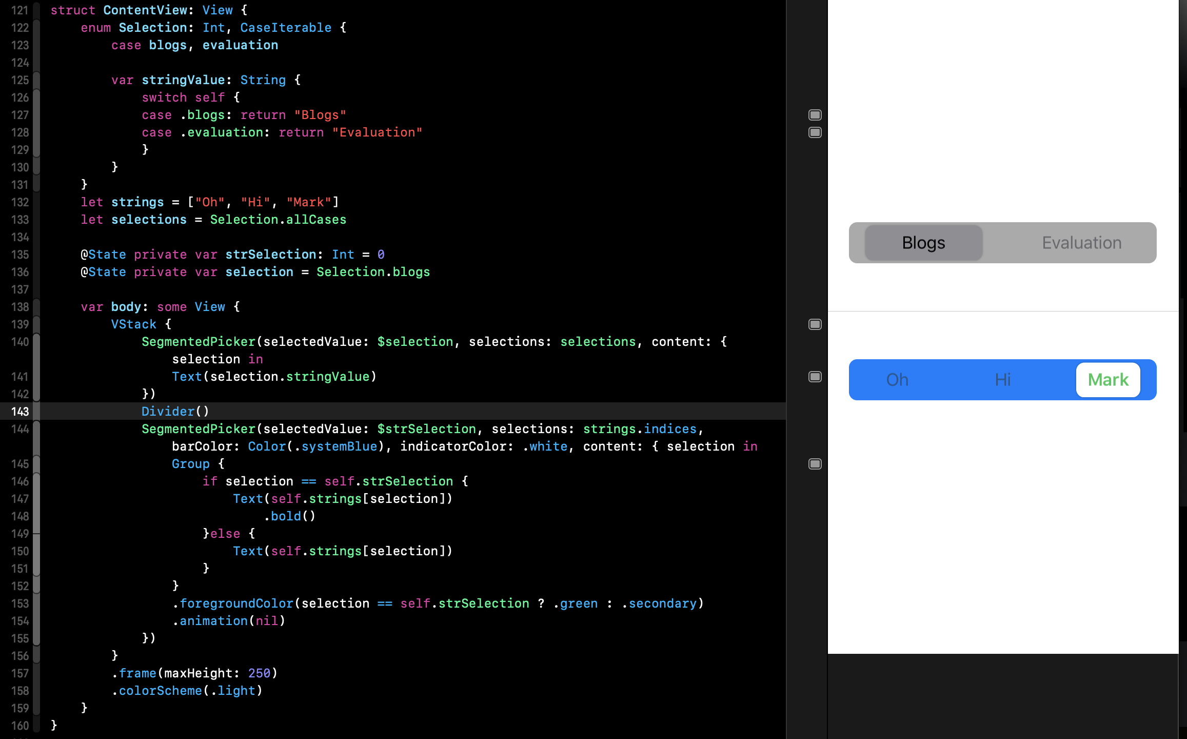
Task: Click Selection.allCases on line 133
Action: click(278, 220)
